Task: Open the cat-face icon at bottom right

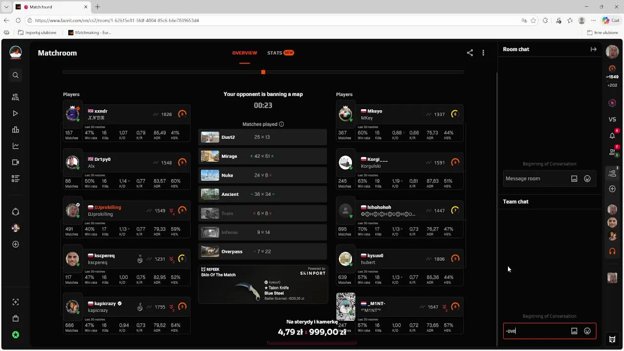Action: tap(612, 339)
